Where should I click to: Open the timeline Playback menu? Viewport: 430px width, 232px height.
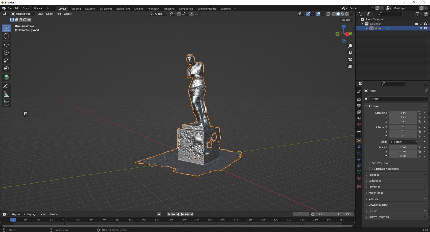coord(18,214)
